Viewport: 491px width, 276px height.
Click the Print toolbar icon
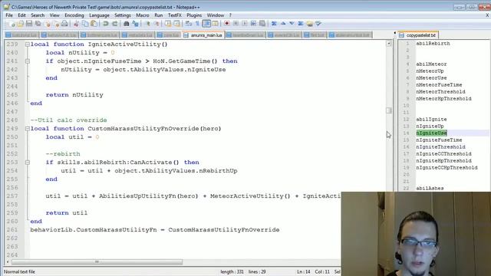[64, 24]
